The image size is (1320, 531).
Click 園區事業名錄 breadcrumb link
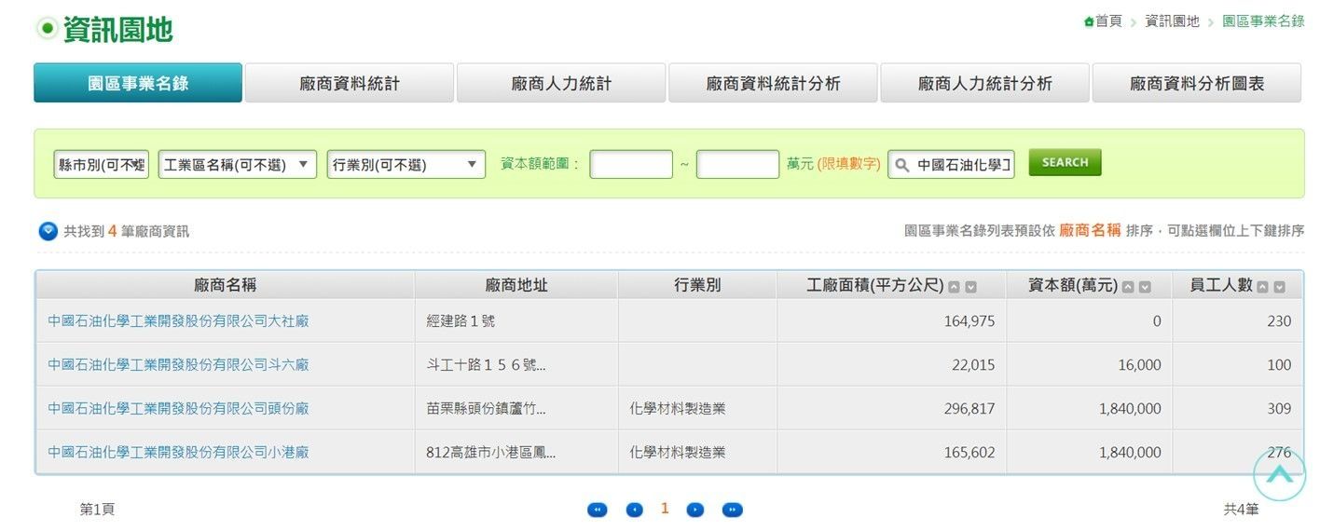[x=1263, y=21]
